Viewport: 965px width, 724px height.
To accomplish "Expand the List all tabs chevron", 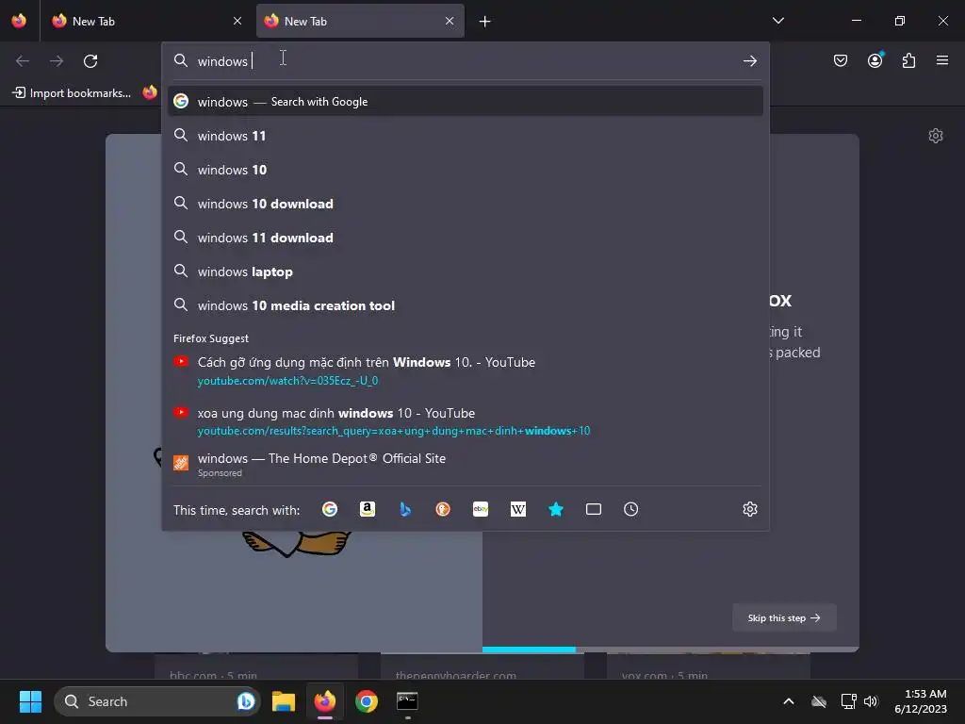I will pos(777,21).
